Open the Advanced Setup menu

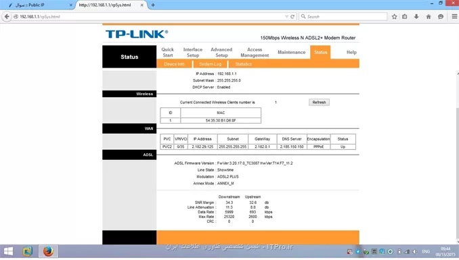221,52
